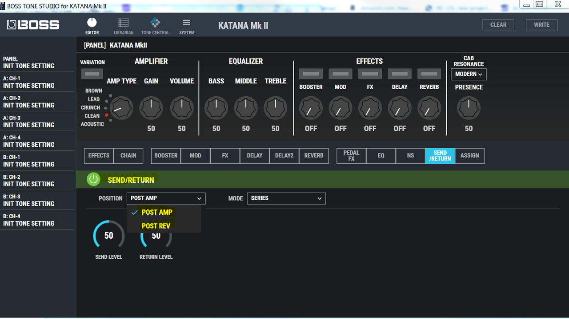Viewport: 569px width, 319px height.
Task: Click the WRITE button
Action: [541, 25]
